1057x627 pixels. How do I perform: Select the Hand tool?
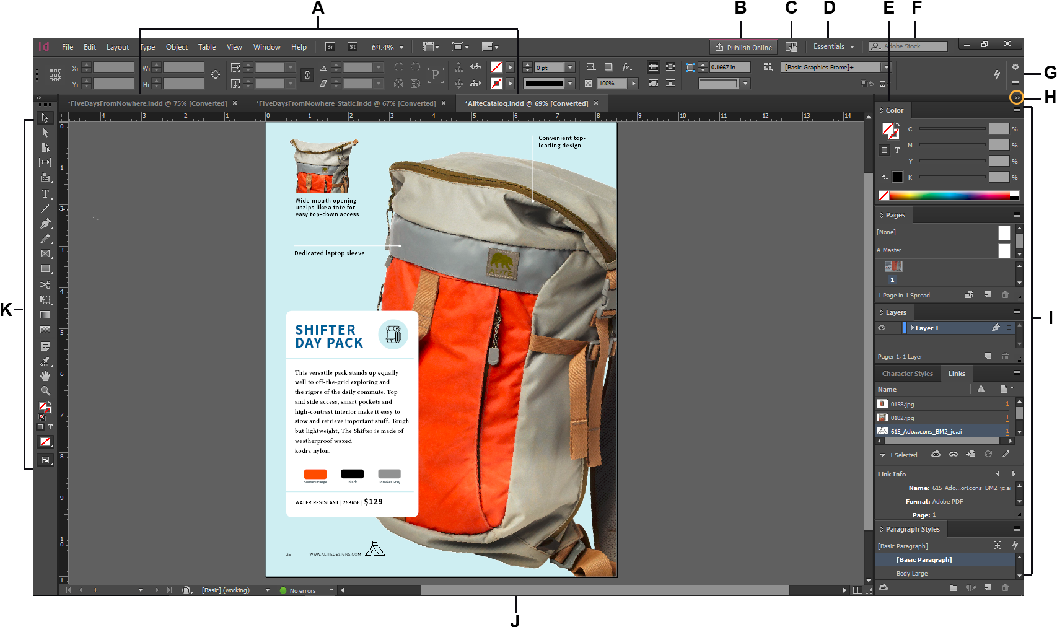click(45, 376)
